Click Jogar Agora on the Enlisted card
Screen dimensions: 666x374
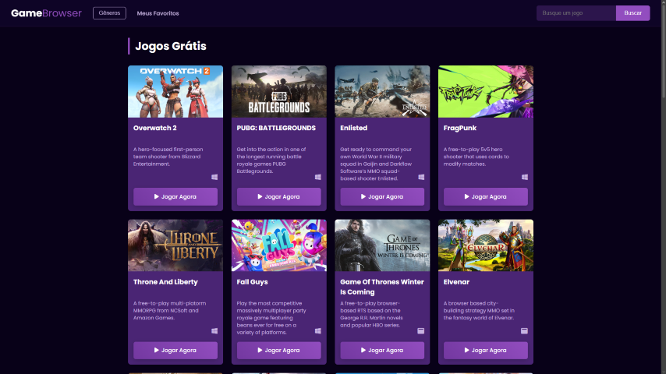point(382,196)
